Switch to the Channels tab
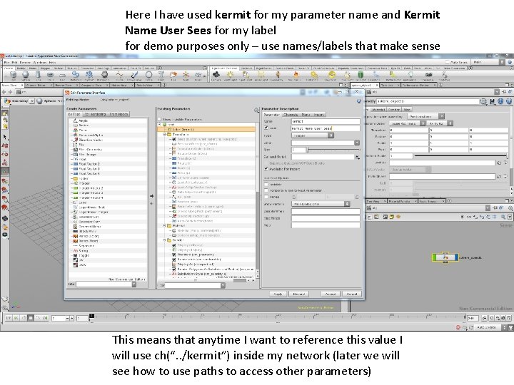The width and height of the screenshot is (514, 385). point(291,115)
